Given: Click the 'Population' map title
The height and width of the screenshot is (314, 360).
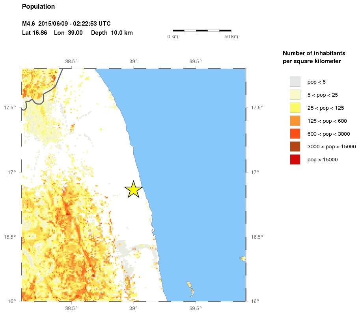Looking at the screenshot, I should [38, 7].
